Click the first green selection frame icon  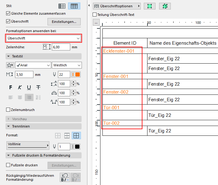pos(150,6)
